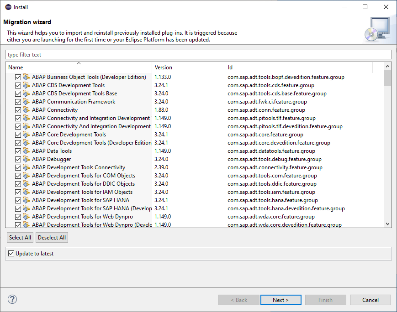Click the feature icon for ABAP Development Tools for DDIC Objects

tap(26, 184)
